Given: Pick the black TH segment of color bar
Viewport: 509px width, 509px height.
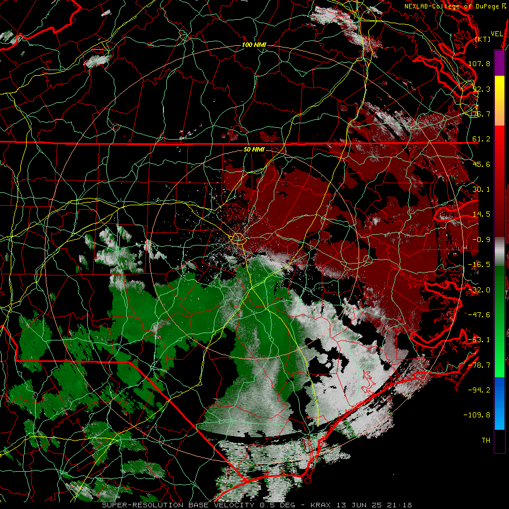Looking at the screenshot, I should pyautogui.click(x=499, y=441).
